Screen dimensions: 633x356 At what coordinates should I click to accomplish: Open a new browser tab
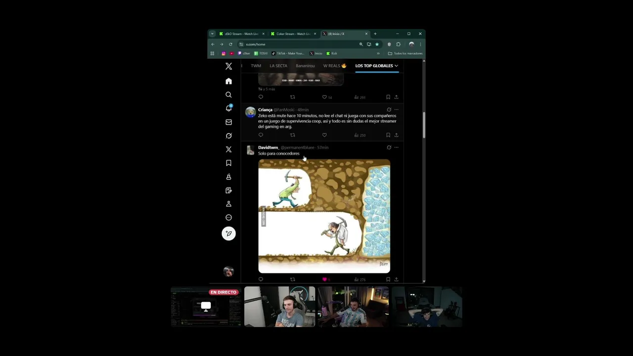pos(375,34)
